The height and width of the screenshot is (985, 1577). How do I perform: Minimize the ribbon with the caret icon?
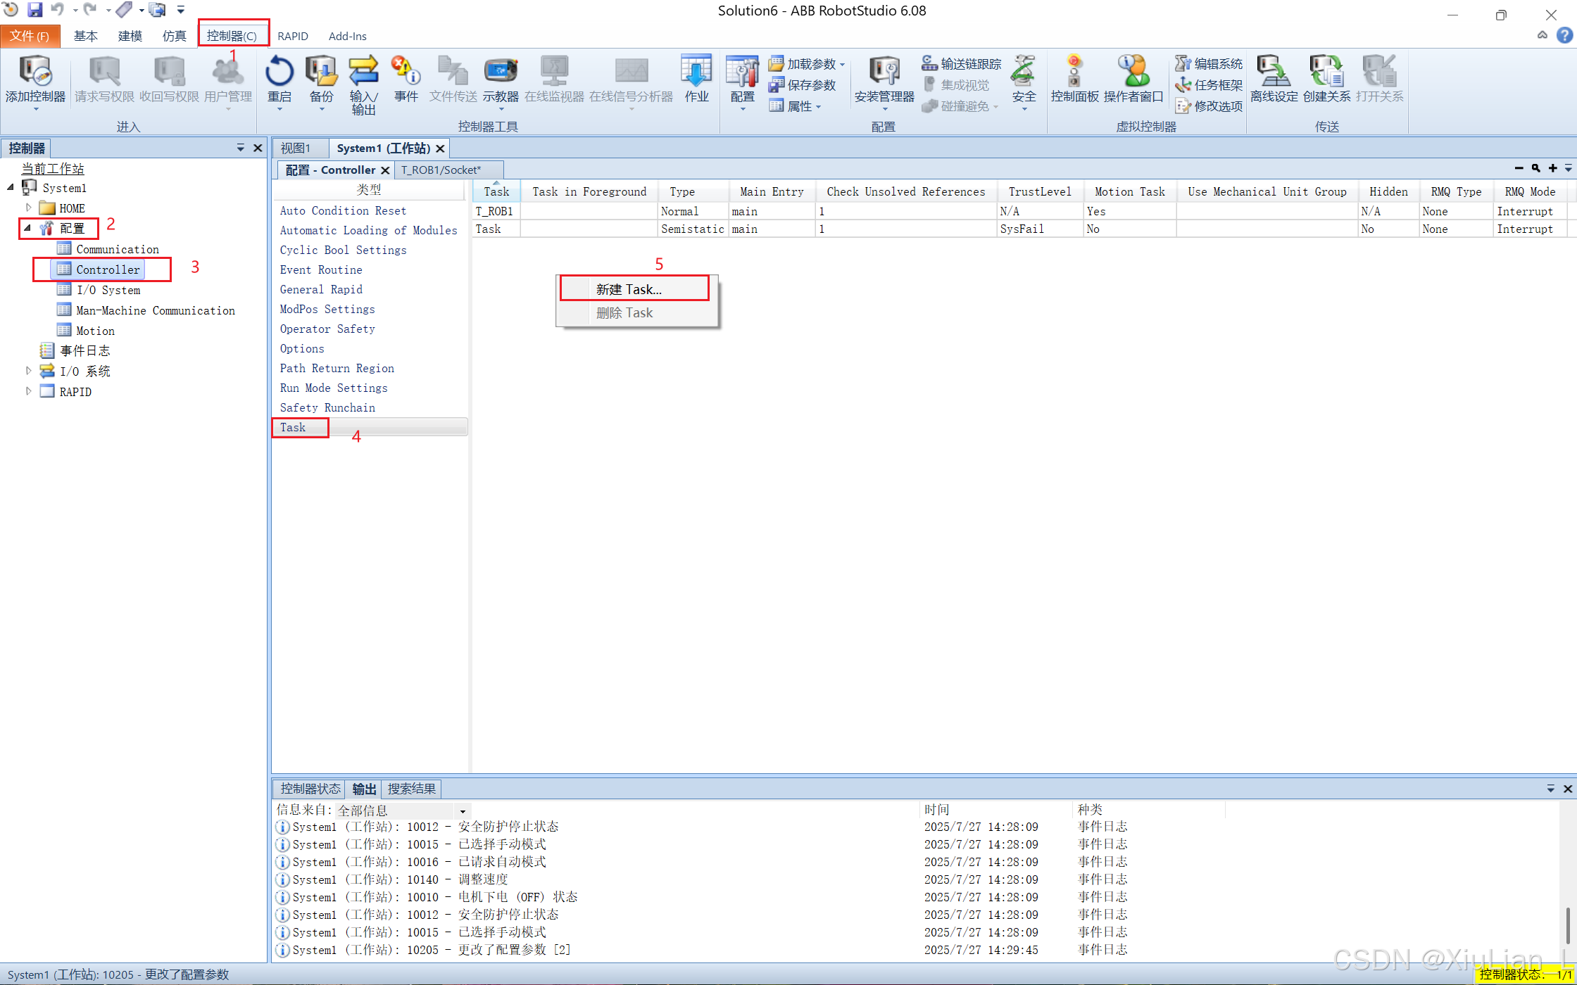1542,35
